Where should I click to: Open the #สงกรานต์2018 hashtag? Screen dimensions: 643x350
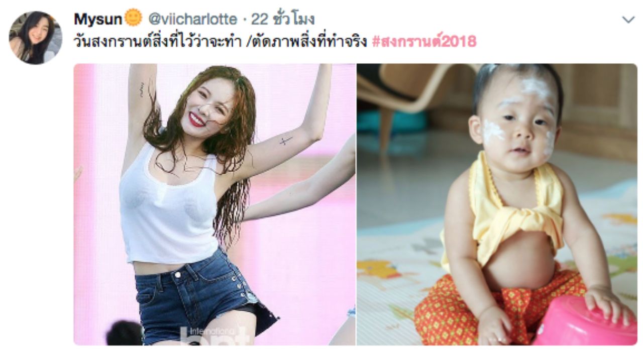[424, 42]
